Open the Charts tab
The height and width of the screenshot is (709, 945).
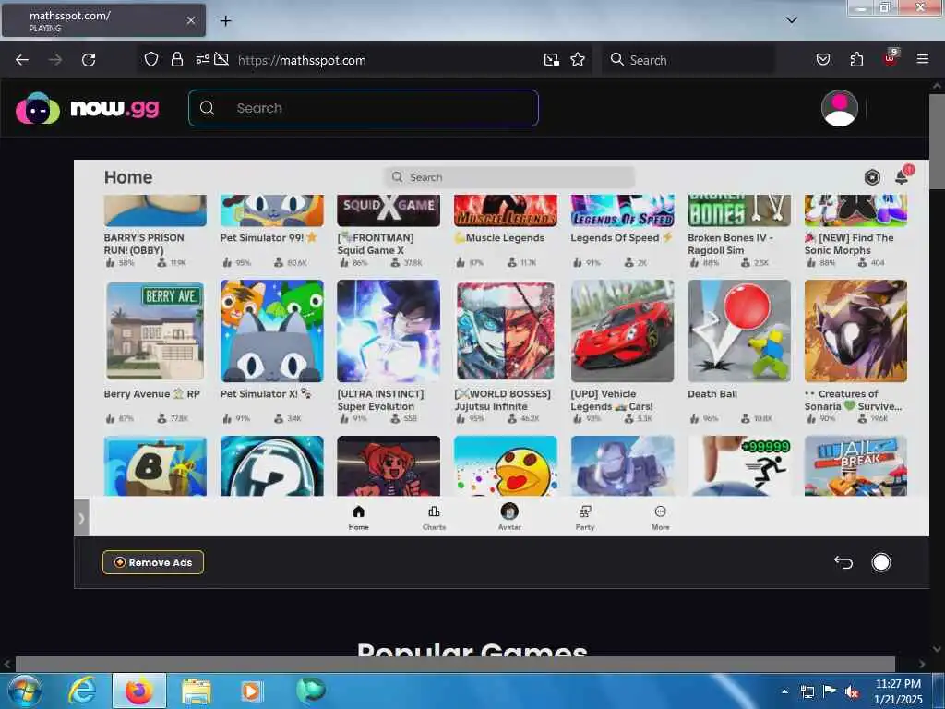point(434,518)
